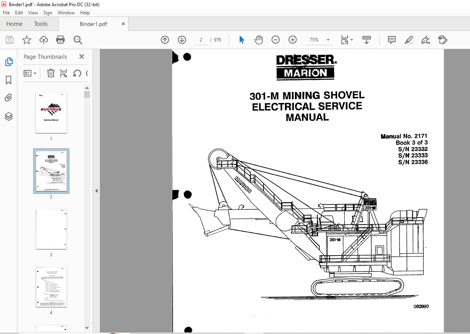Open the Find text magnifier
Image resolution: width=470 pixels, height=334 pixels.
point(78,40)
